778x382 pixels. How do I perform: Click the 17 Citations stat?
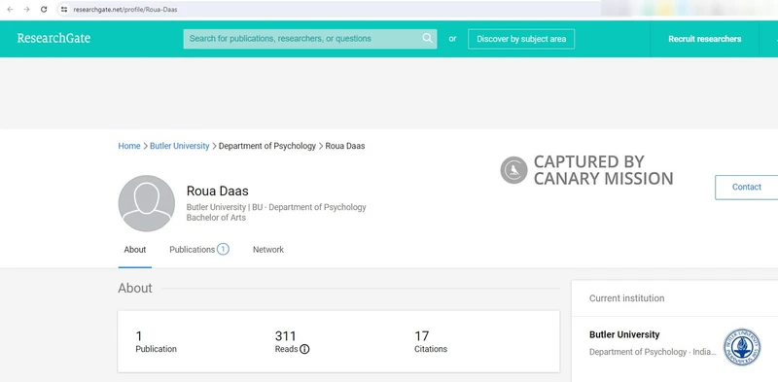click(x=431, y=342)
